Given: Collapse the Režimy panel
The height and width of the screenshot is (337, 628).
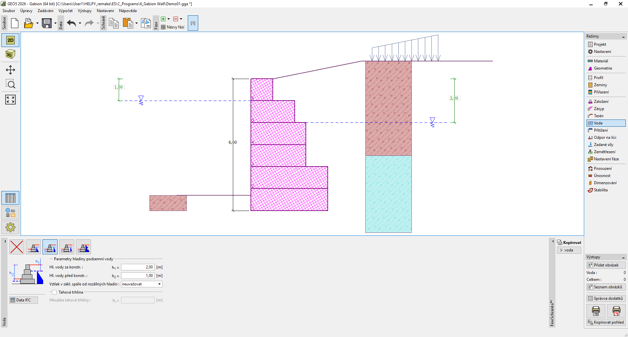Looking at the screenshot, I should pyautogui.click(x=623, y=37).
